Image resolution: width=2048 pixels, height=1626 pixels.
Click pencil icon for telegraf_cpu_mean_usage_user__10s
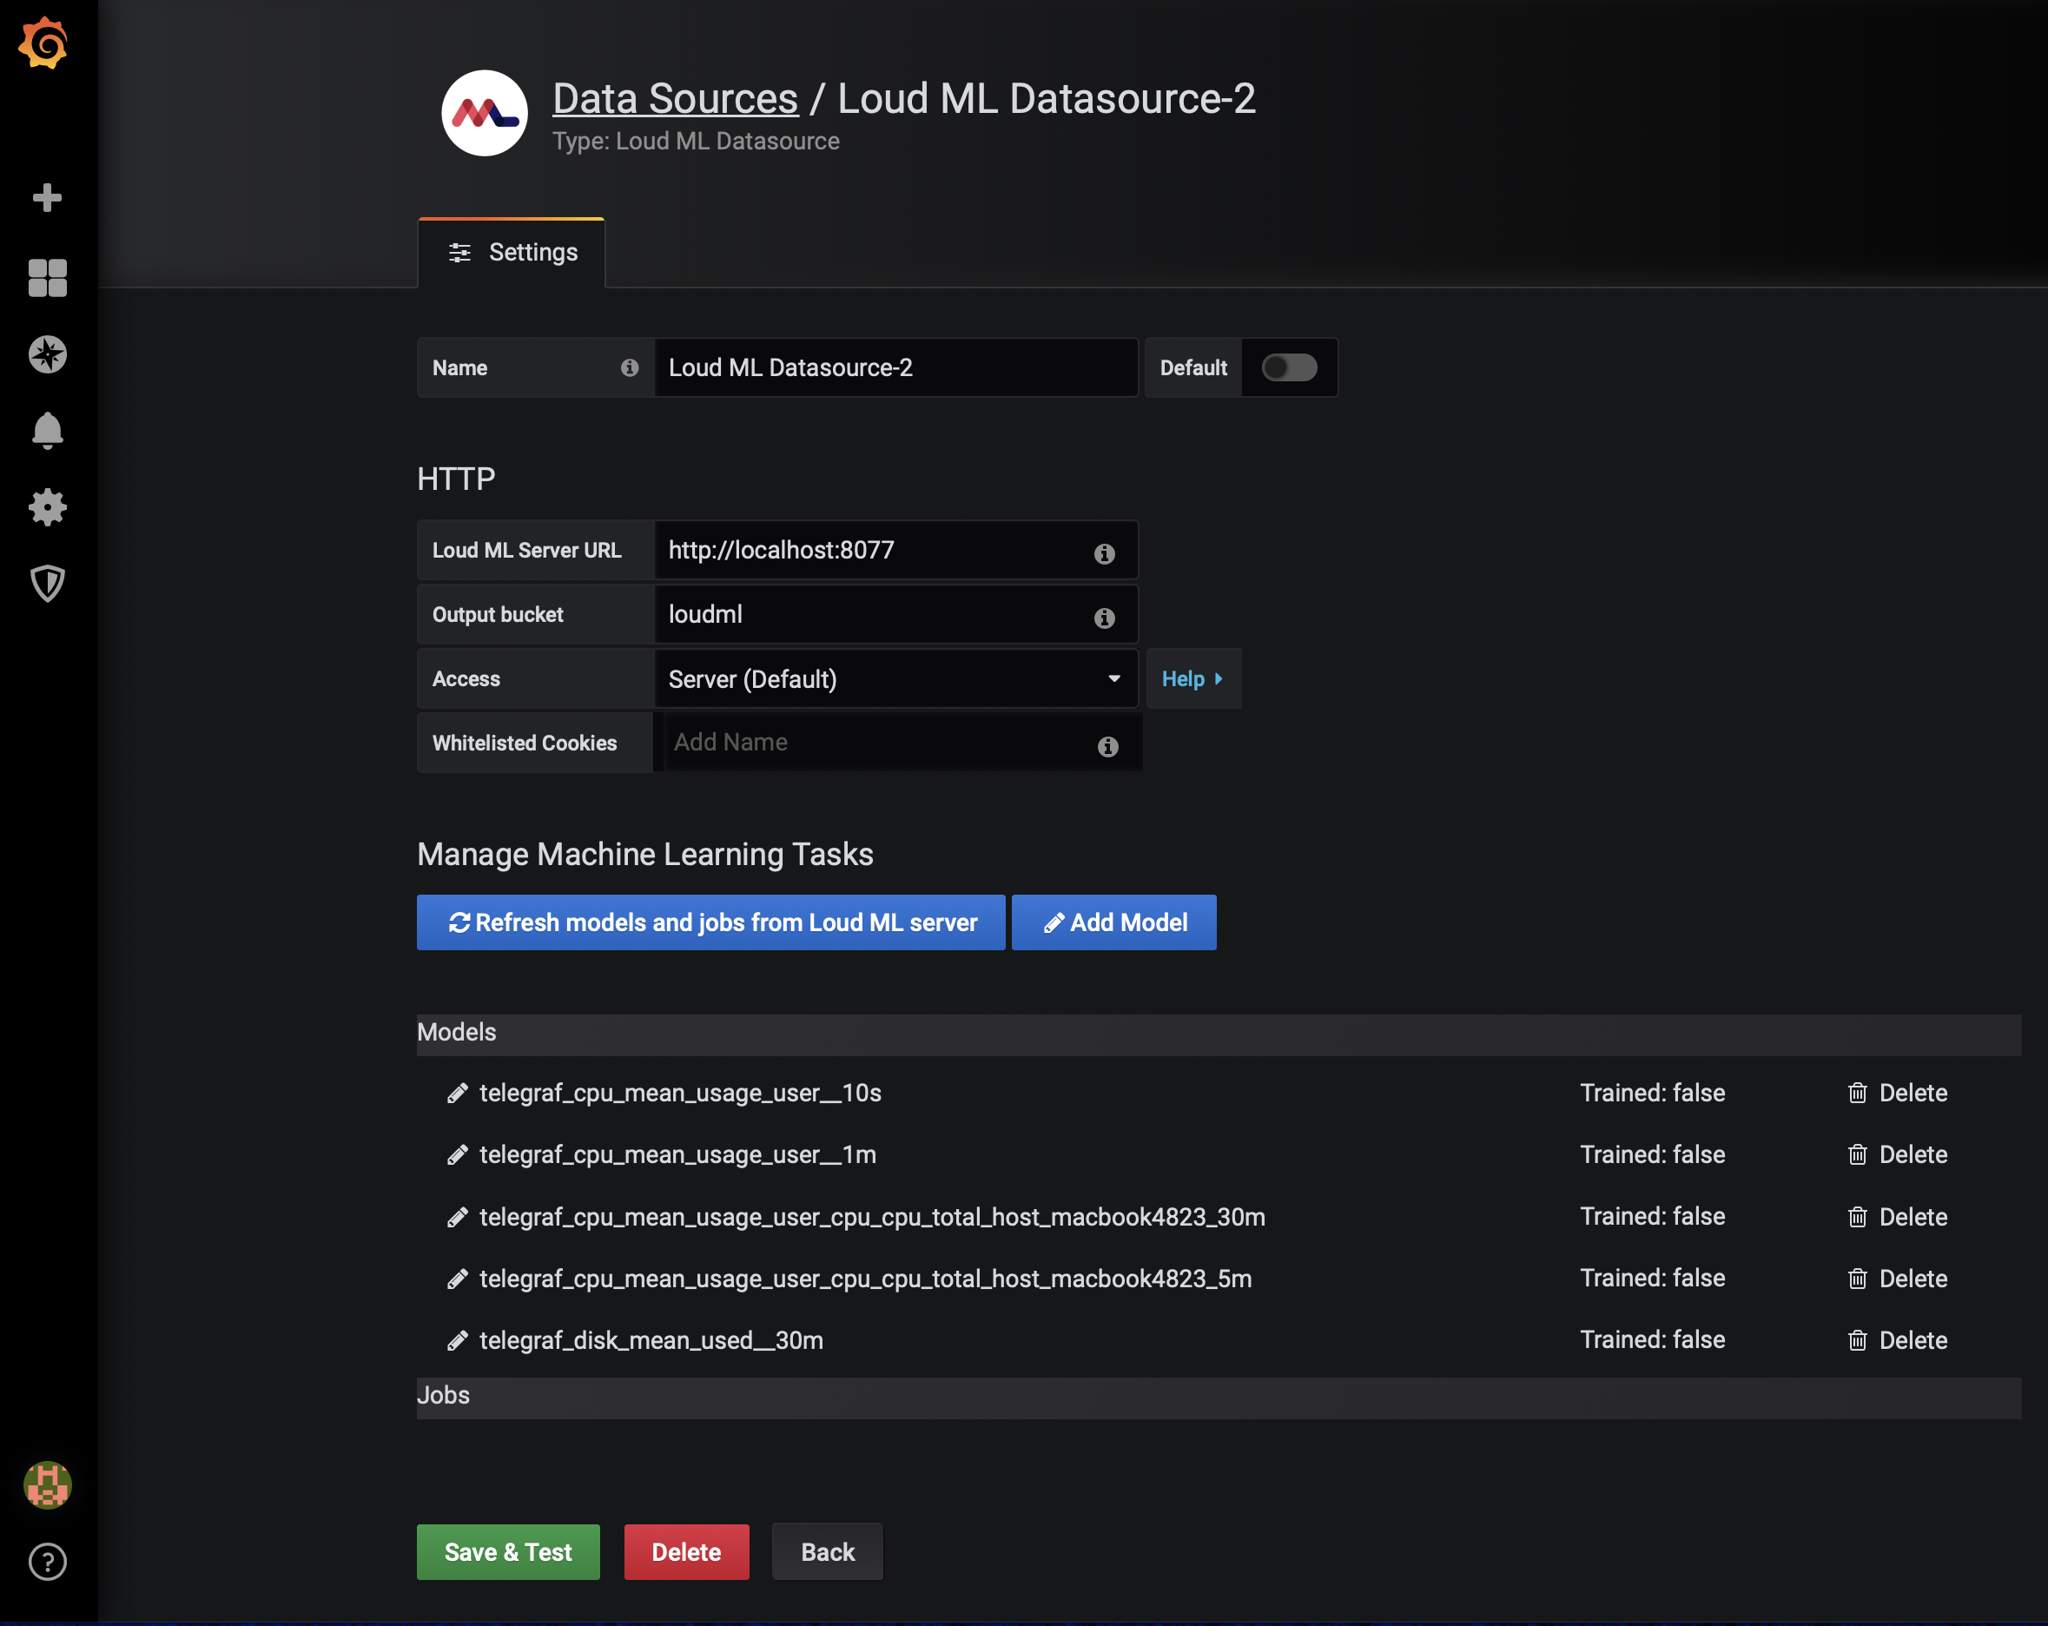coord(457,1094)
